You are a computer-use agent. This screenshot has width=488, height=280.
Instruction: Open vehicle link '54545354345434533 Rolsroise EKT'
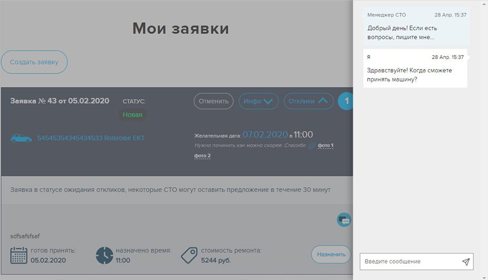coord(91,138)
